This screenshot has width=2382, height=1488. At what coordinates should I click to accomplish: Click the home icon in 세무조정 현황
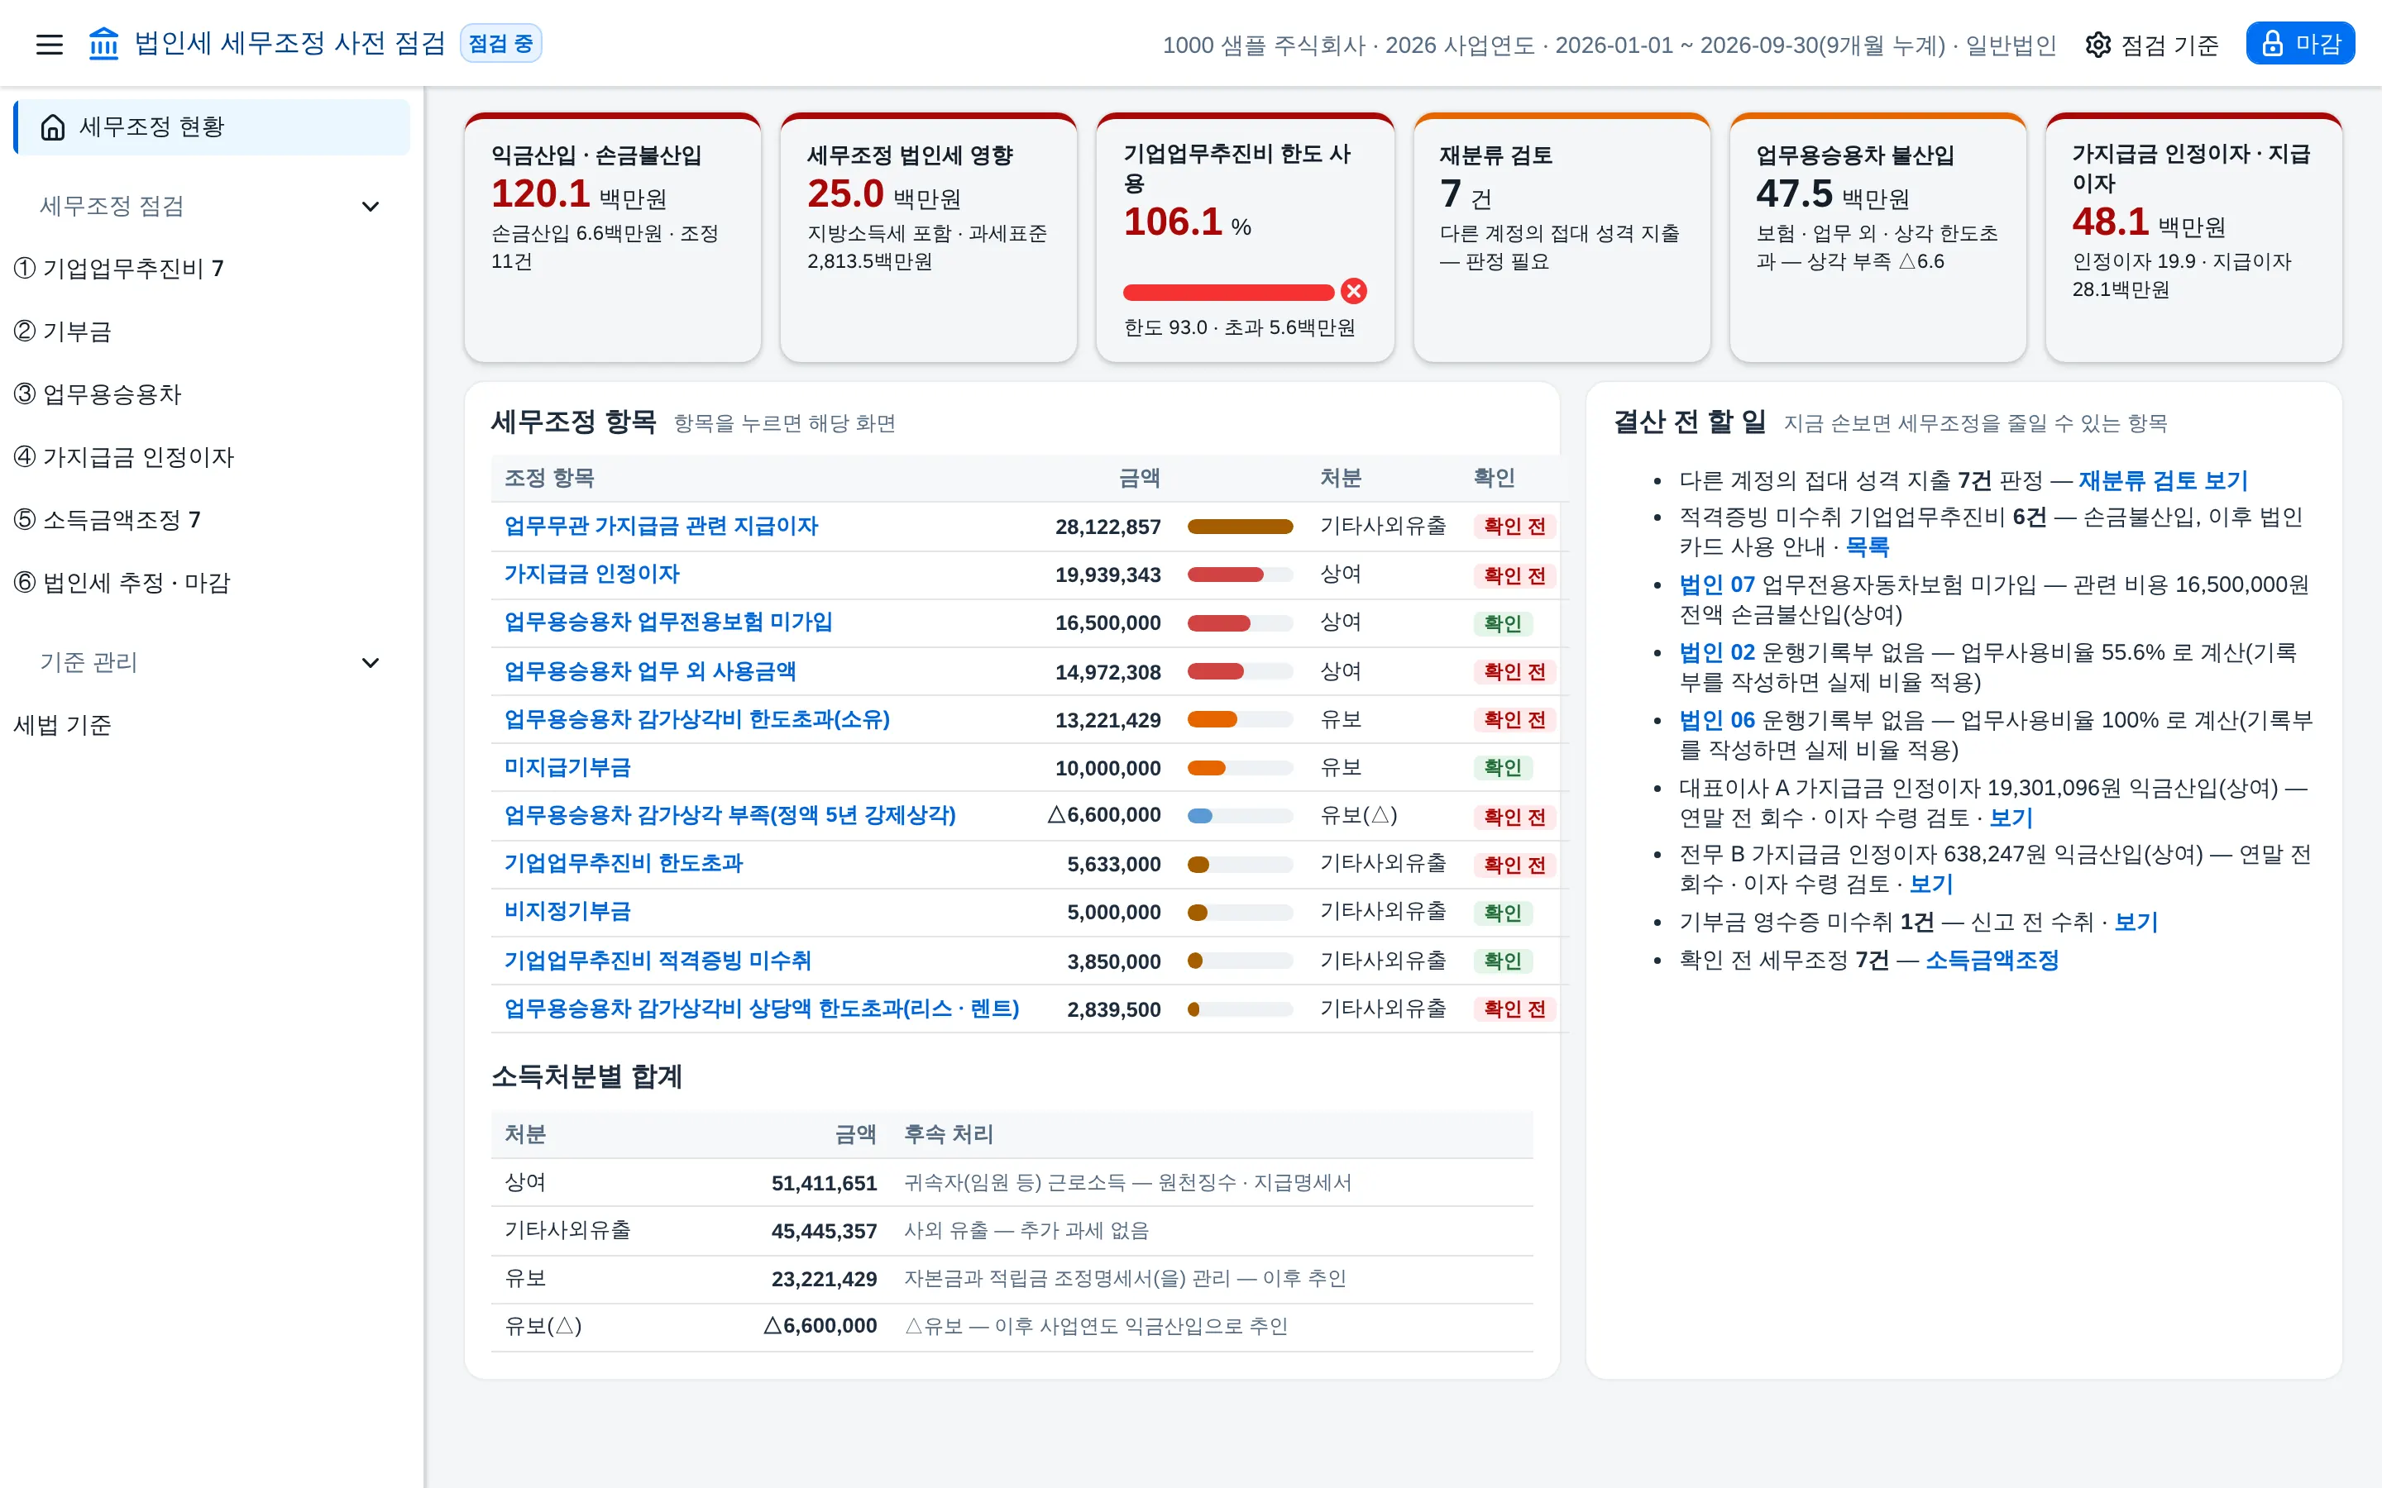coord(53,127)
